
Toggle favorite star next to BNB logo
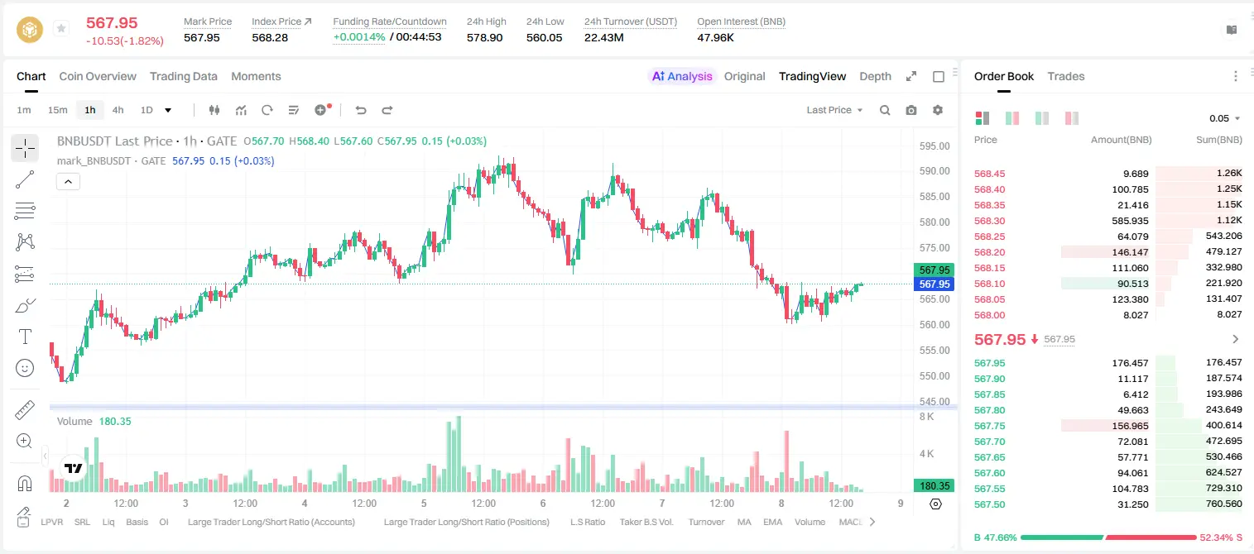tap(61, 29)
